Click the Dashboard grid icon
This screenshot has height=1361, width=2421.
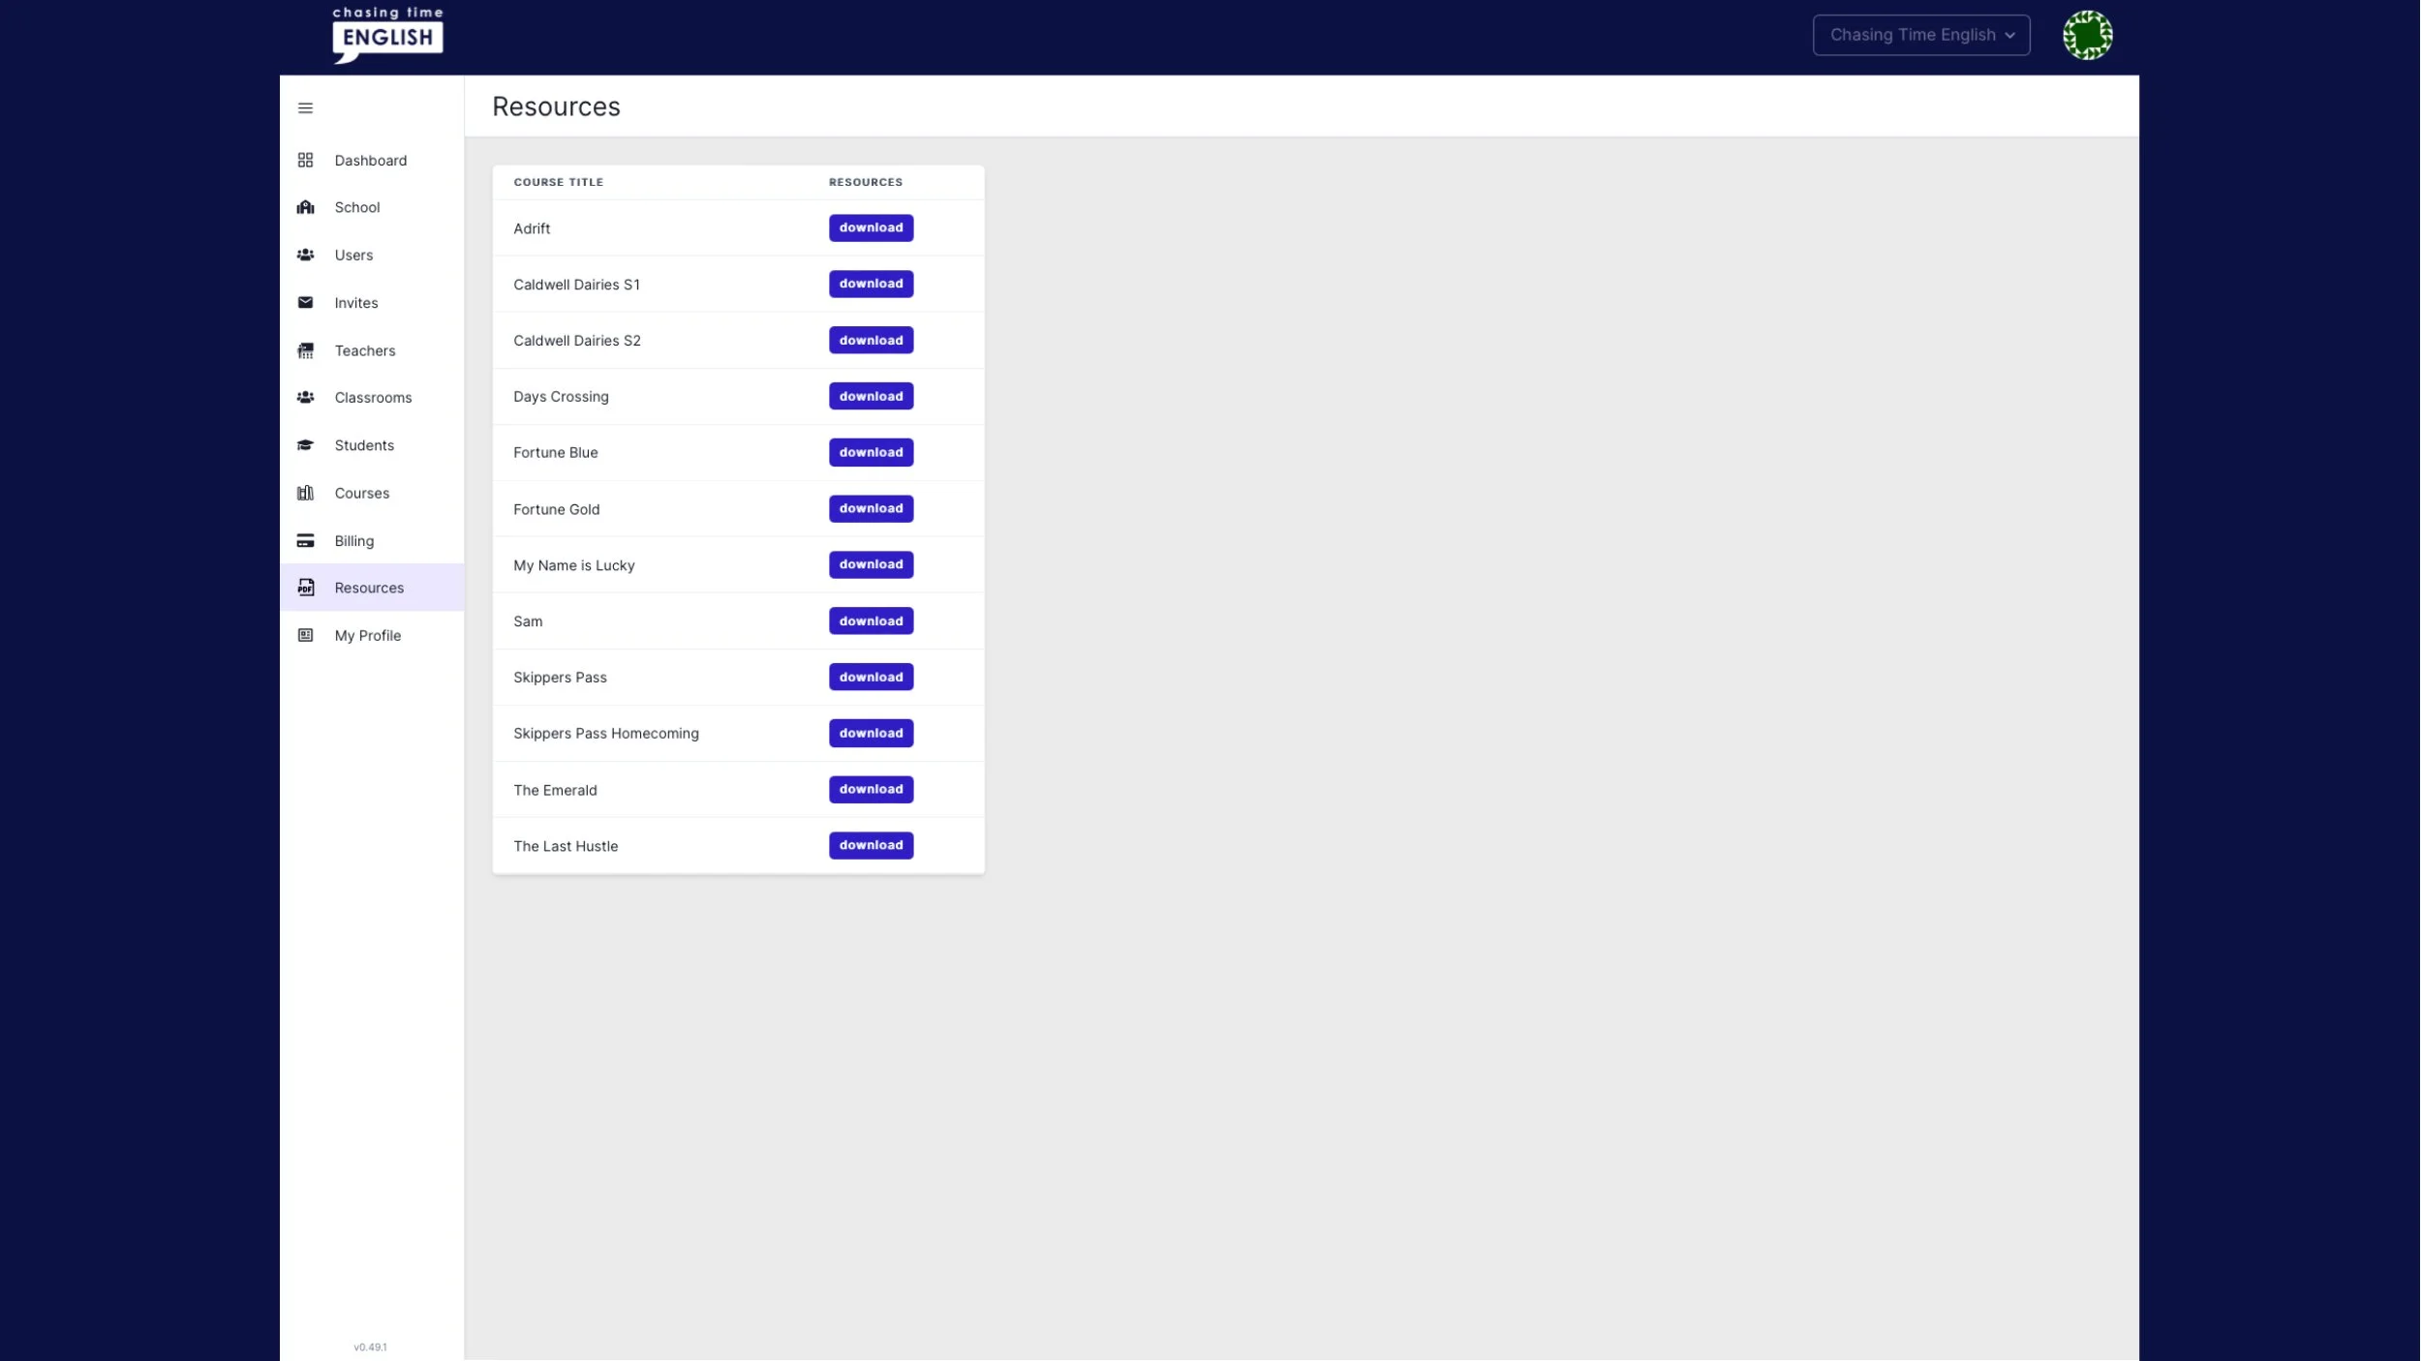(x=305, y=160)
